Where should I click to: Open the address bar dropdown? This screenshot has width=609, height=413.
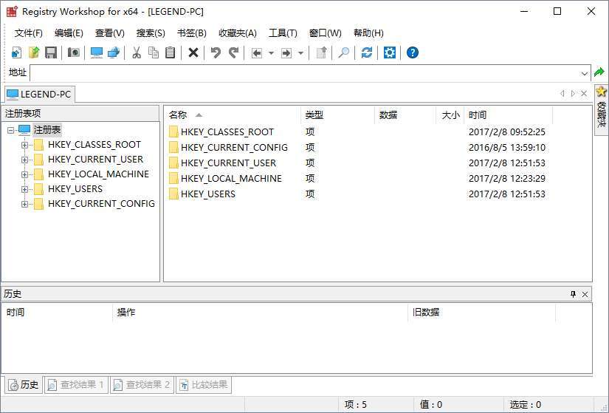coord(584,73)
